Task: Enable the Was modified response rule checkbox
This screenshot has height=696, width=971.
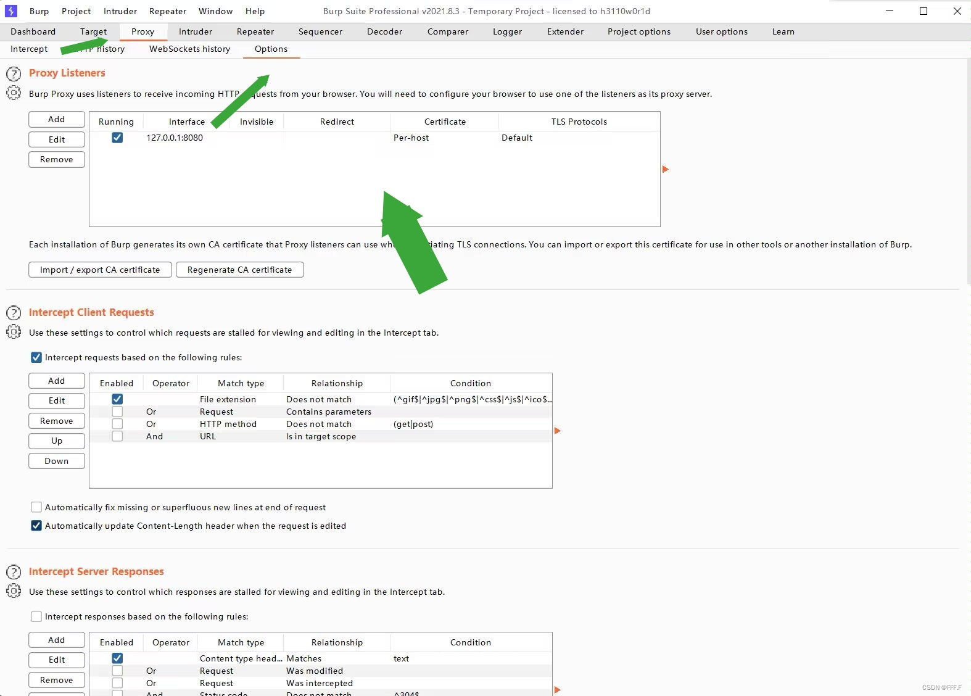Action: 117,671
